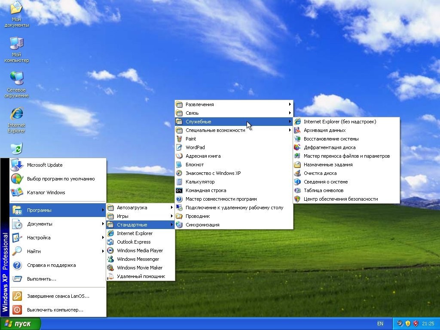
Task: Click the security alert red shield tray icon
Action: coord(416,324)
